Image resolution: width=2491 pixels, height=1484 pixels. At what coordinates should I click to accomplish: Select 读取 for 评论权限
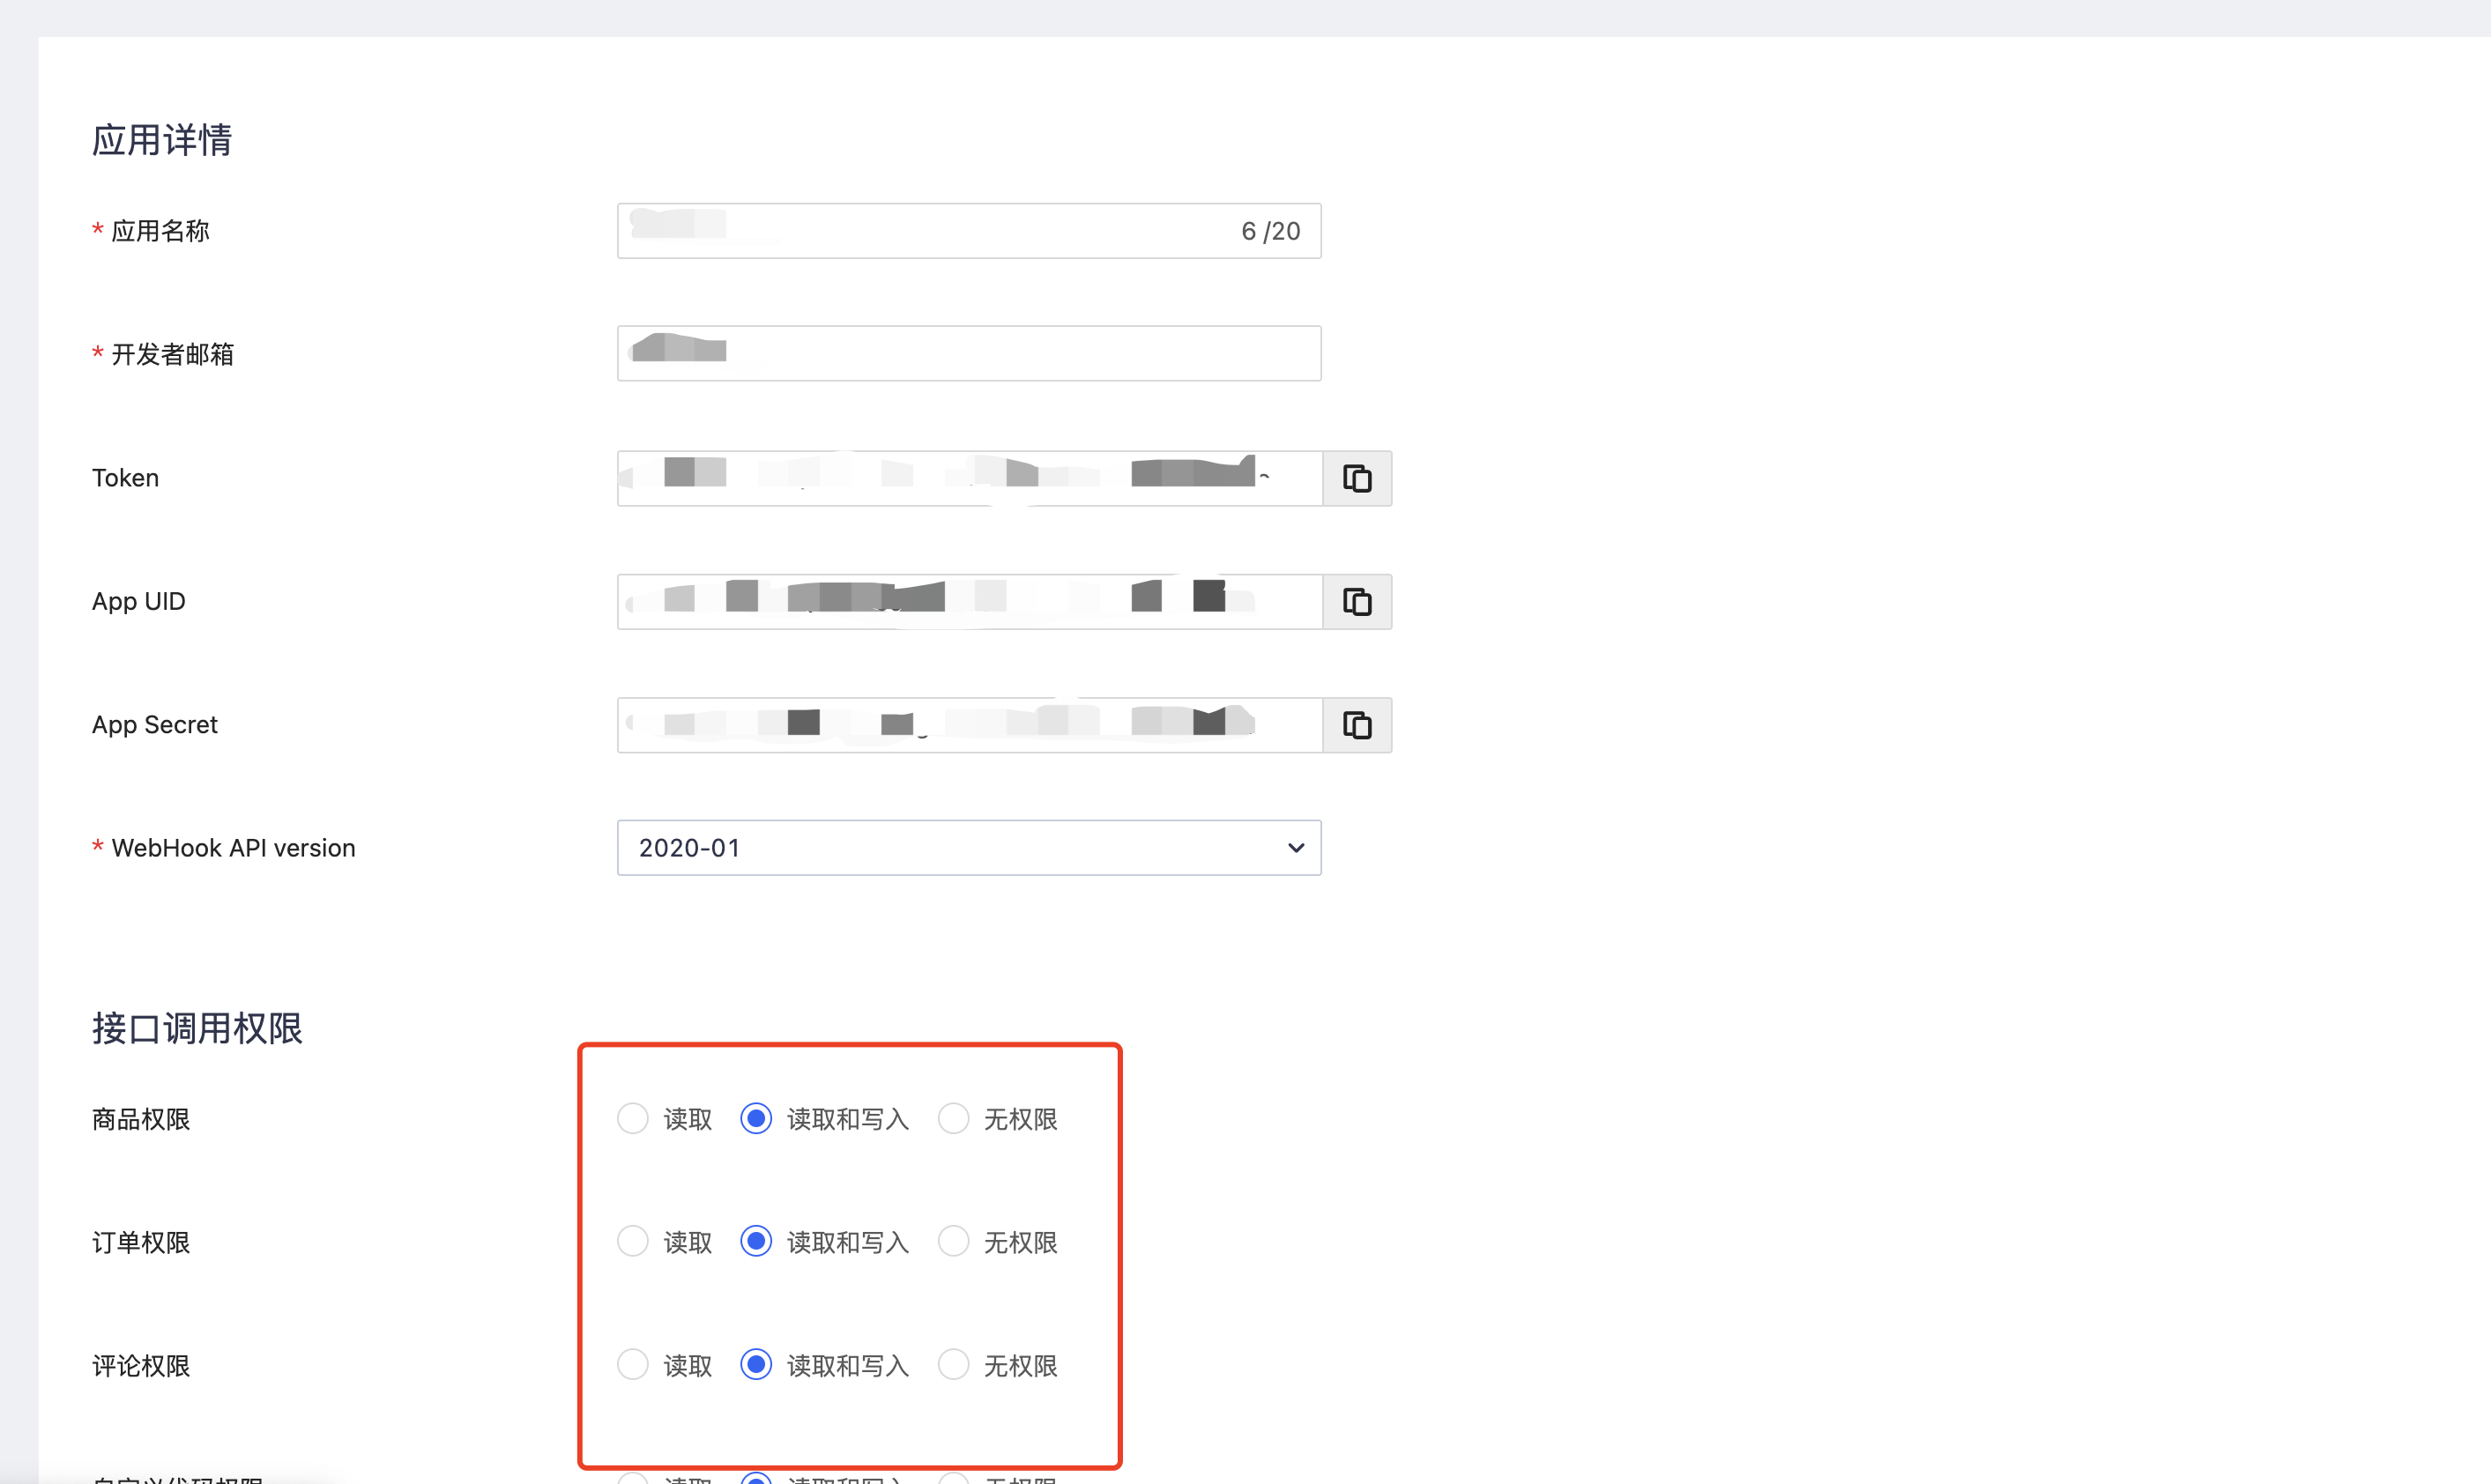click(x=632, y=1364)
